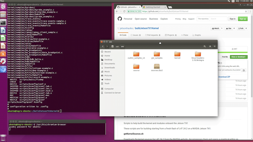Viewport: 253px width, 142px height.
Task: Go back in file manager navigation
Action: tap(103, 46)
